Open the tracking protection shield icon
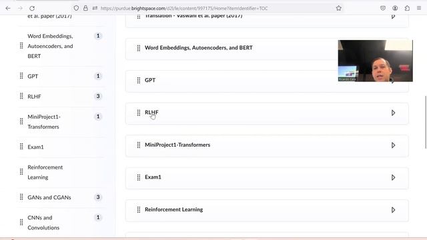 tap(76, 8)
